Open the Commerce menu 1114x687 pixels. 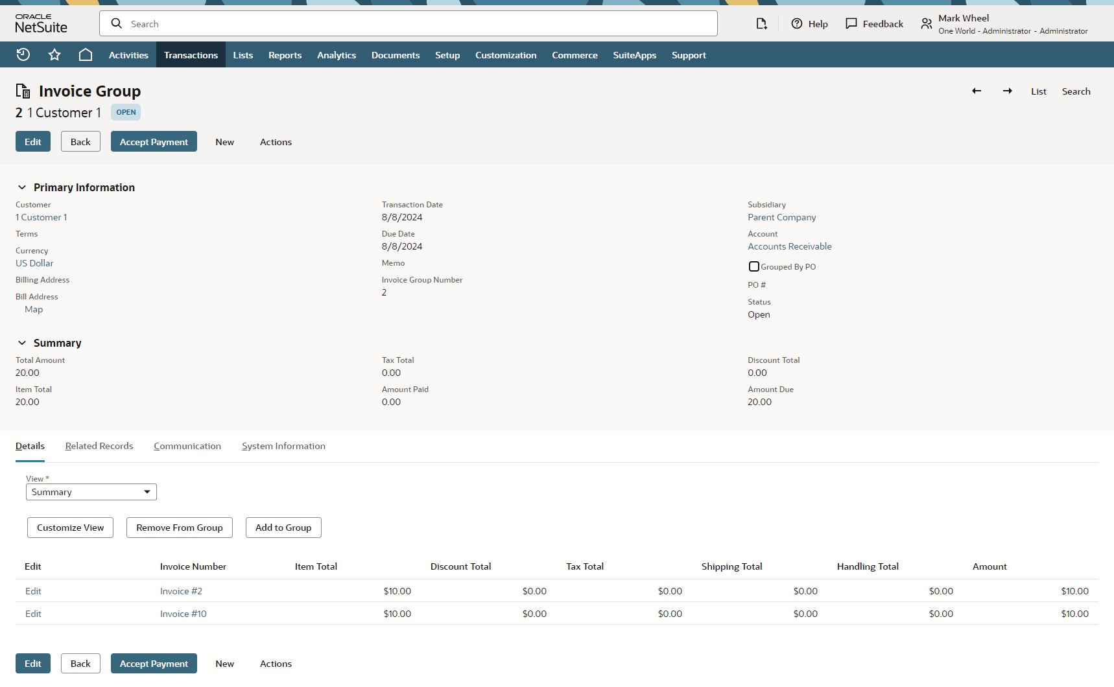pos(575,55)
